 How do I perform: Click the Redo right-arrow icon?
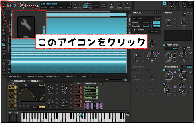pyautogui.click(x=80, y=5)
